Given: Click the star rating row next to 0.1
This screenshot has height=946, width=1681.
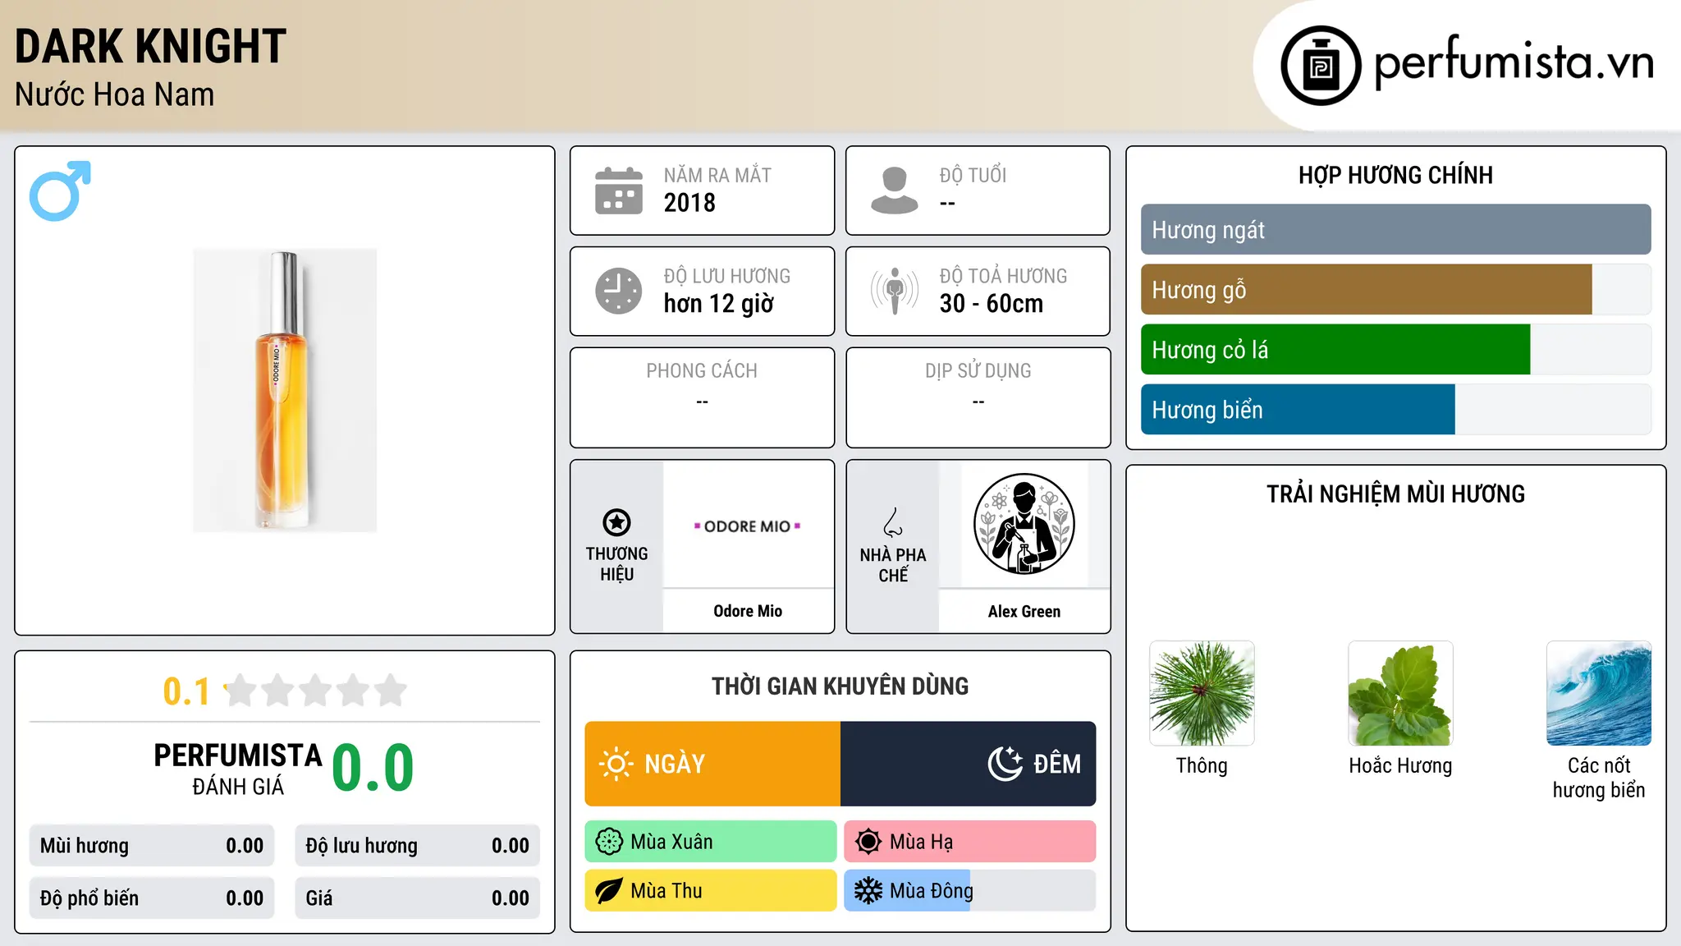Looking at the screenshot, I should 315,691.
